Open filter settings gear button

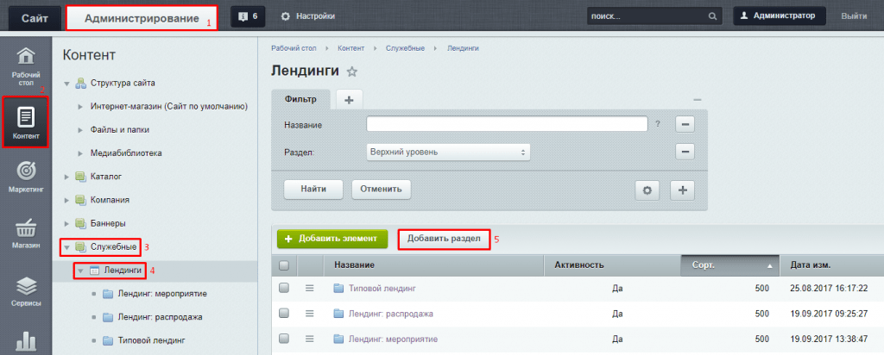(647, 190)
